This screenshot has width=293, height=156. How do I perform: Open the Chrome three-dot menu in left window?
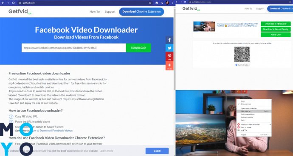coord(172,3)
